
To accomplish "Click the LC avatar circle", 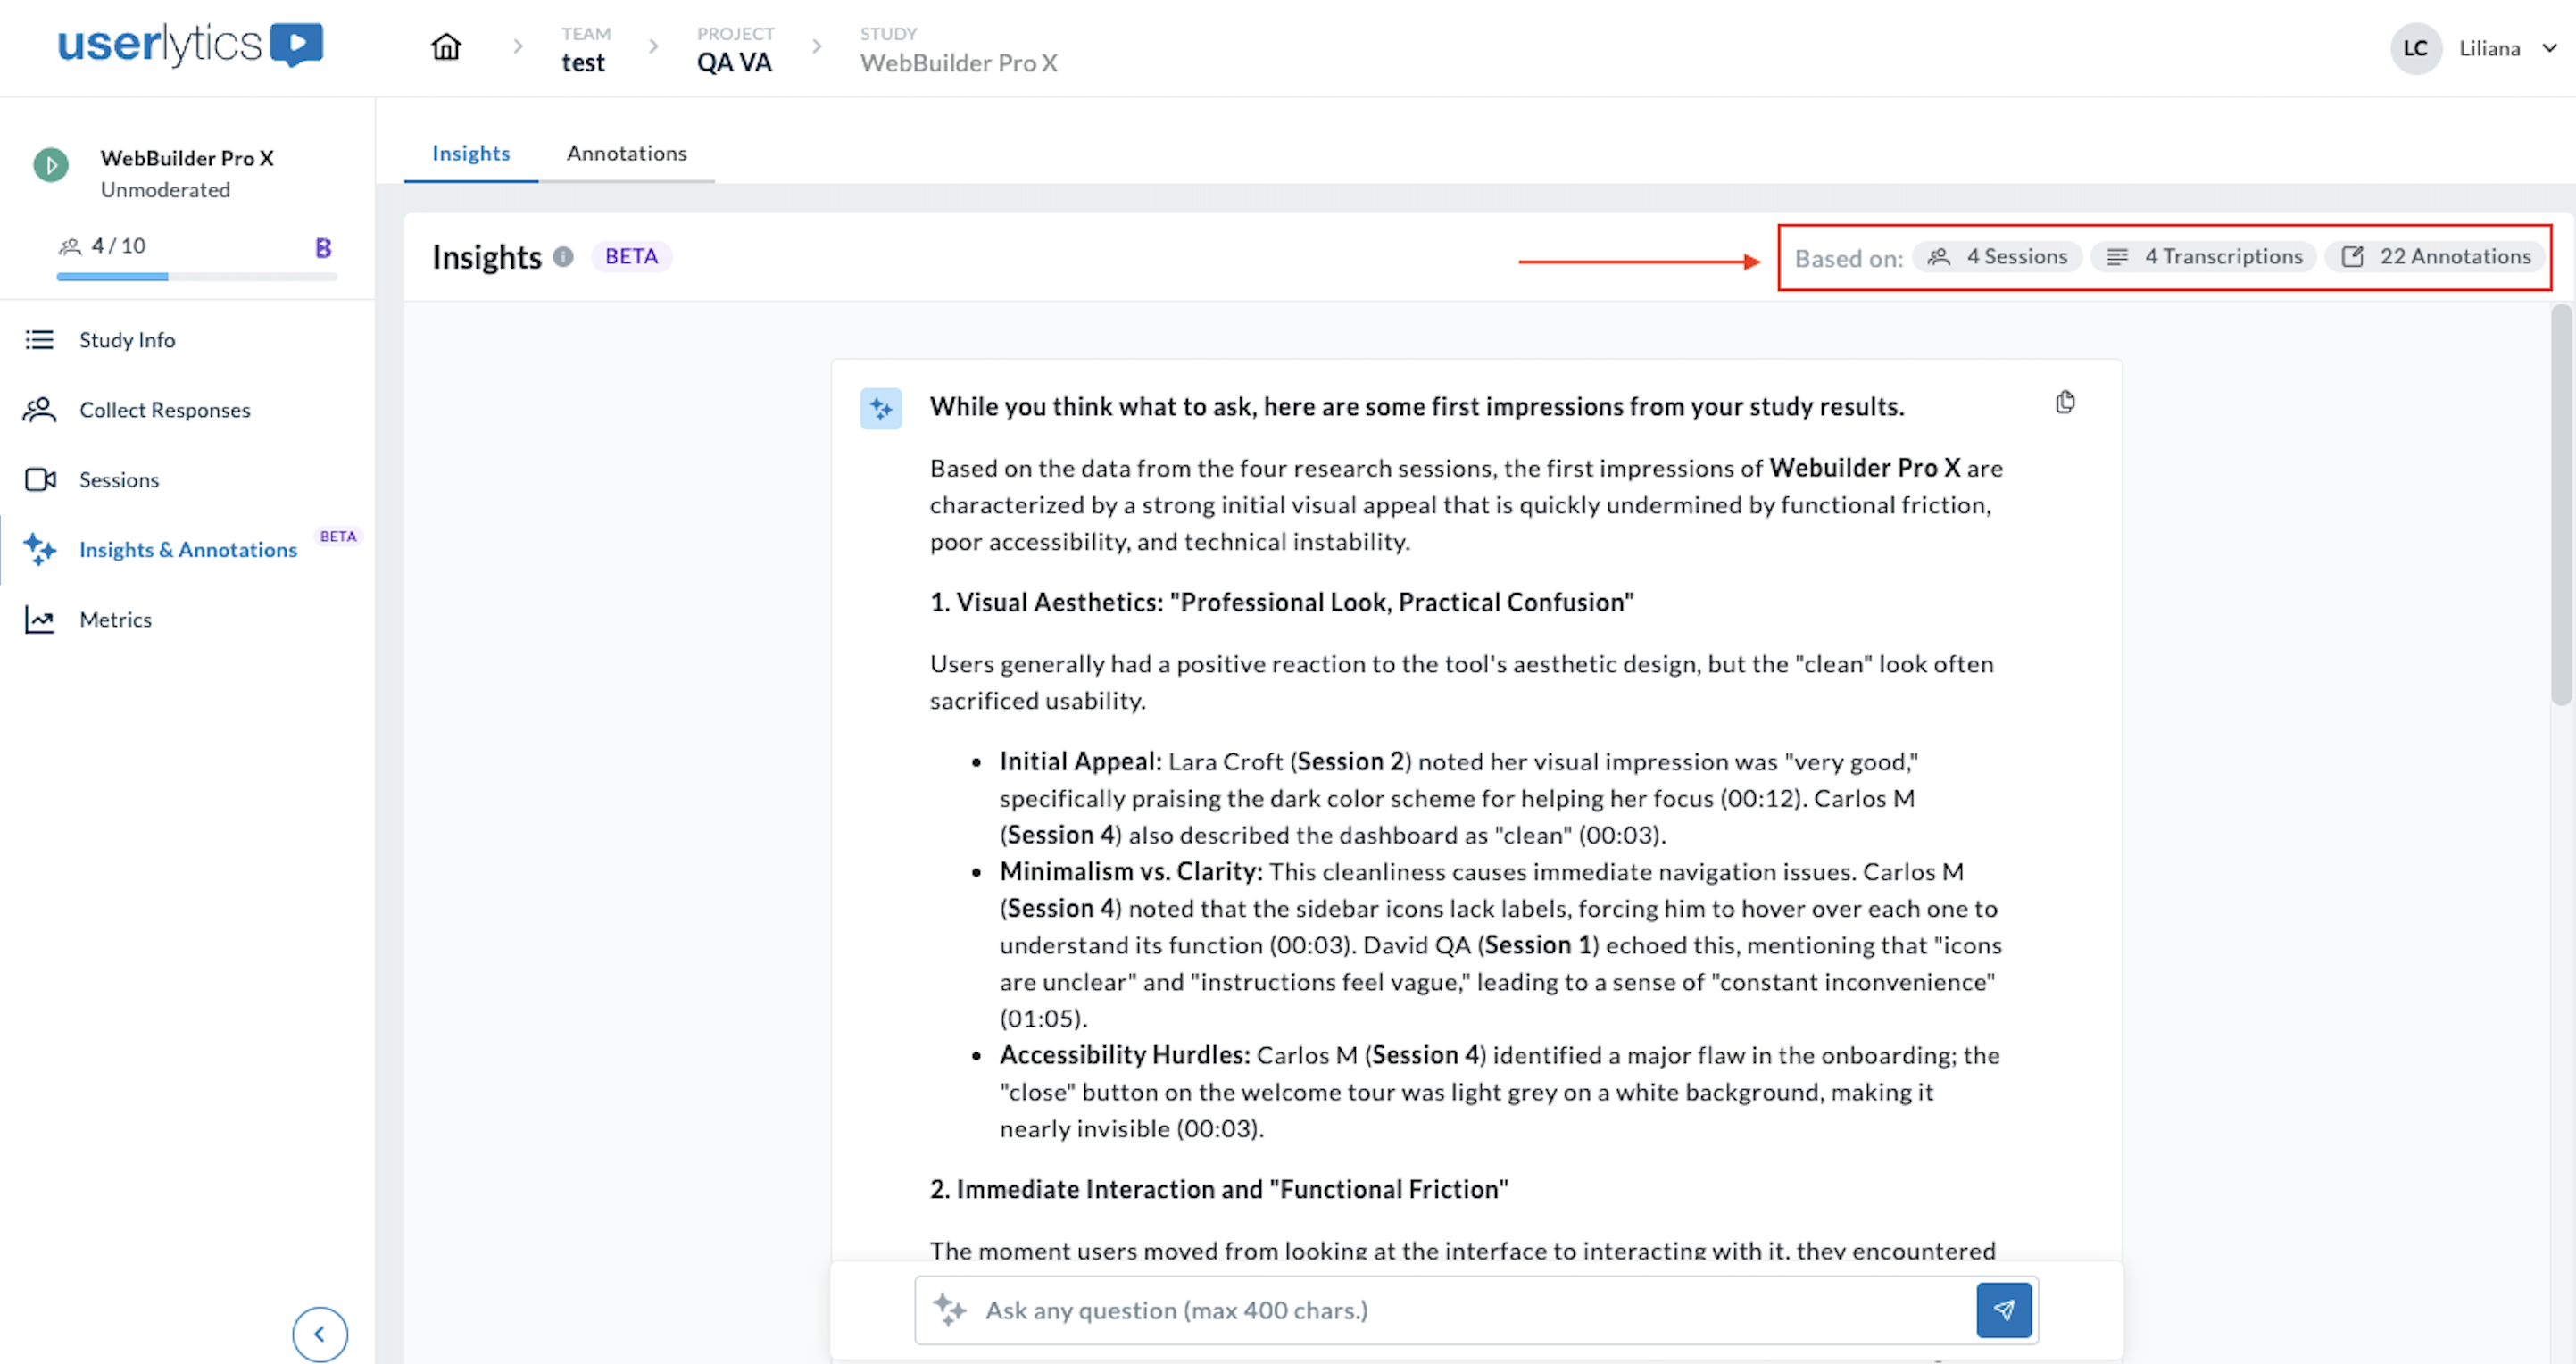I will (2415, 48).
